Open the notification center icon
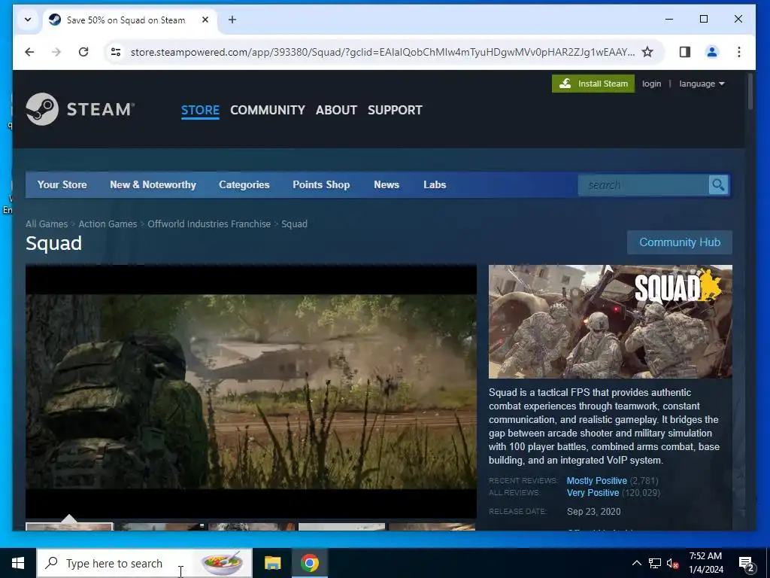This screenshot has width=770, height=578. 747,563
